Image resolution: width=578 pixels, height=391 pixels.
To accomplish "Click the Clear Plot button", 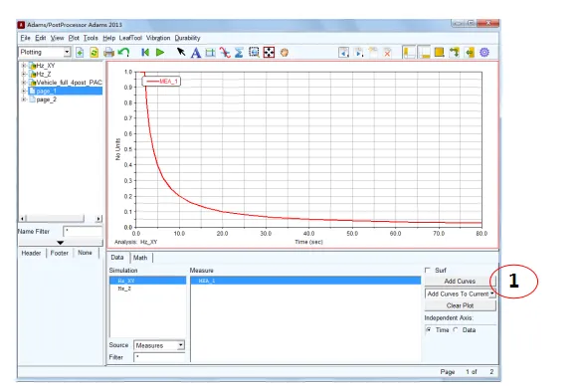I will click(x=460, y=305).
